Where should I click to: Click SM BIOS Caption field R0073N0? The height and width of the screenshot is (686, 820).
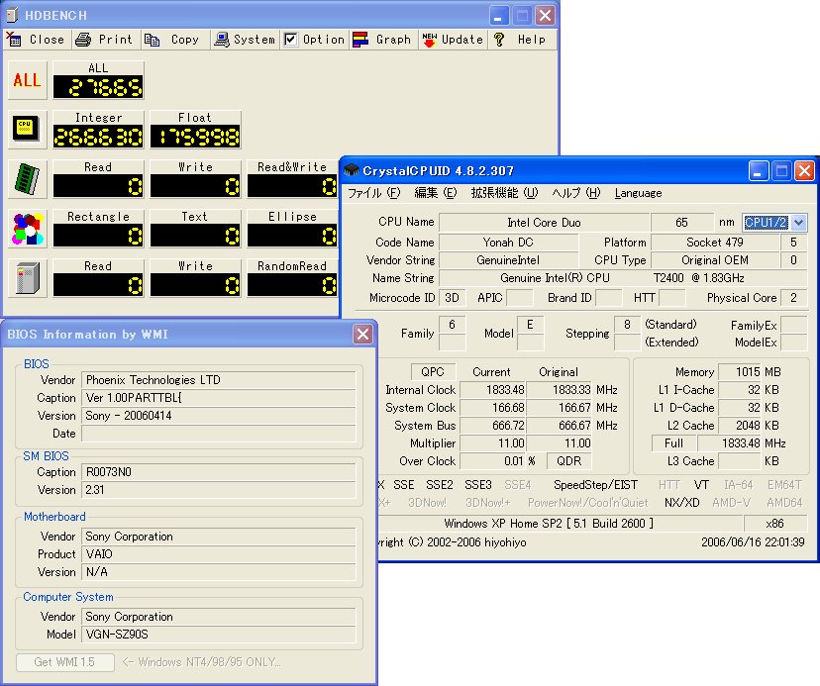[x=219, y=471]
